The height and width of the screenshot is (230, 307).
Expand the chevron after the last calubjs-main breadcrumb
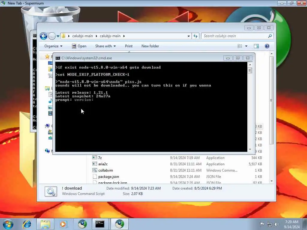pos(124,36)
